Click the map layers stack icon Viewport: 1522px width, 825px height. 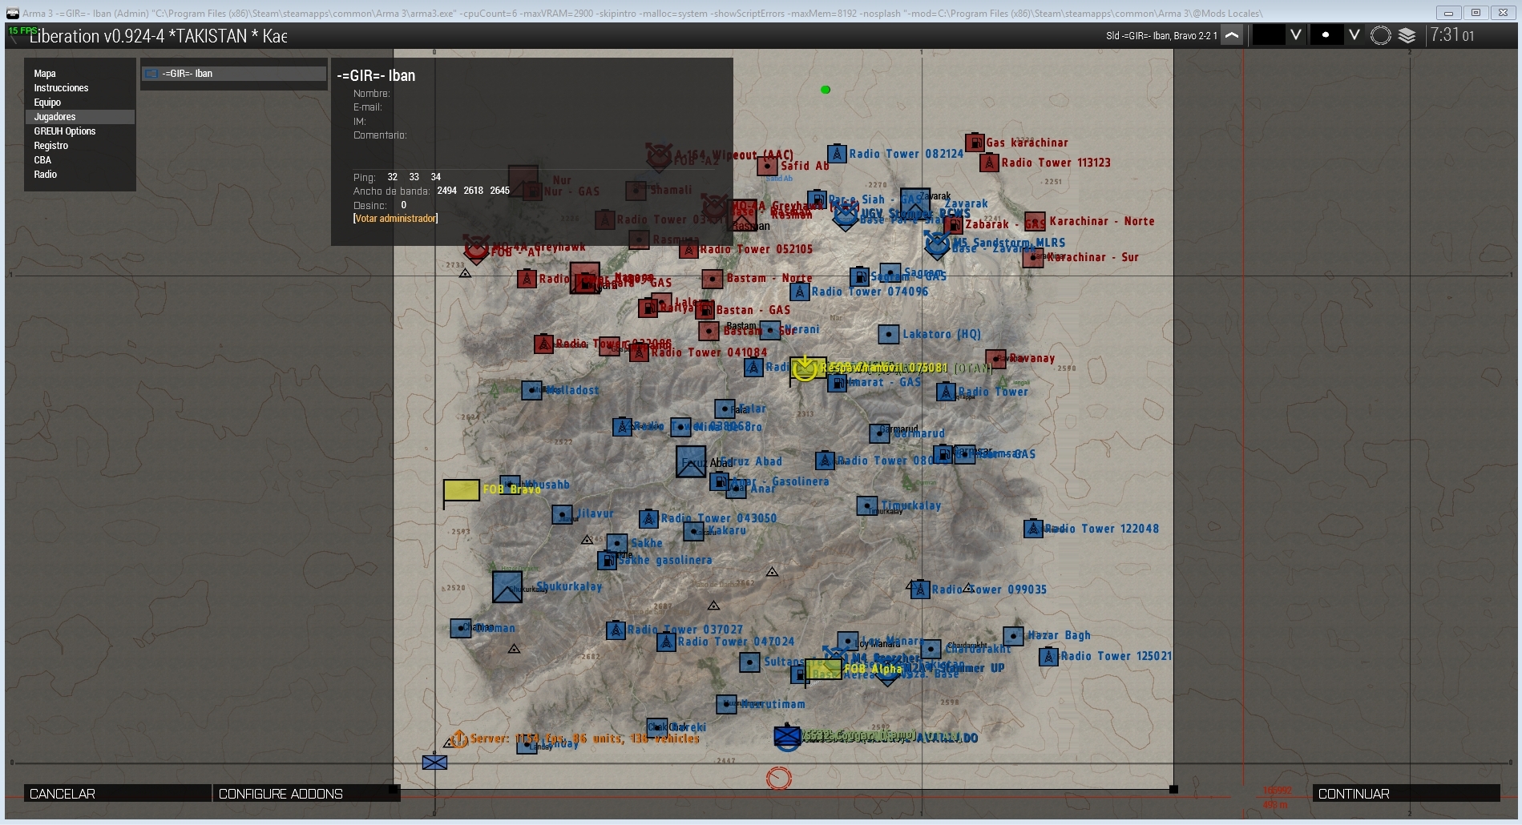(1407, 35)
